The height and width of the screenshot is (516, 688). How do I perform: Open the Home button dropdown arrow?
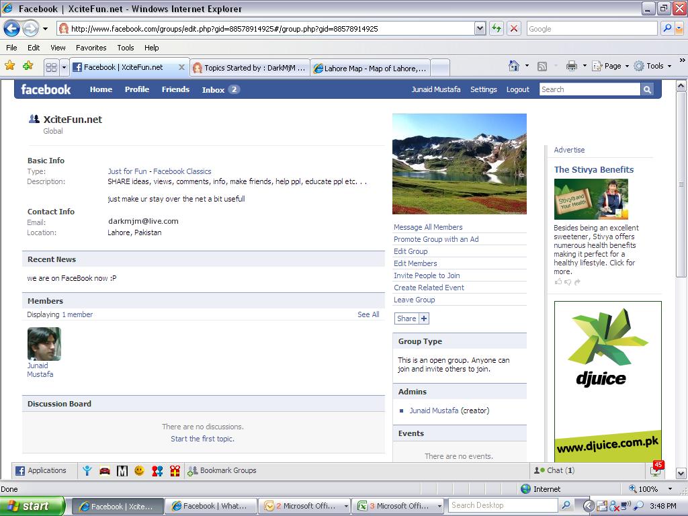(x=527, y=66)
